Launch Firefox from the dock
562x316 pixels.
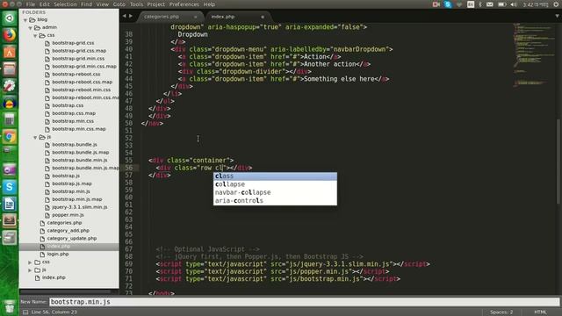10,35
